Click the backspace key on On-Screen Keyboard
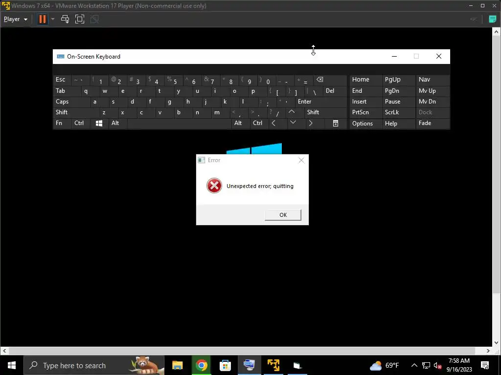 331,80
